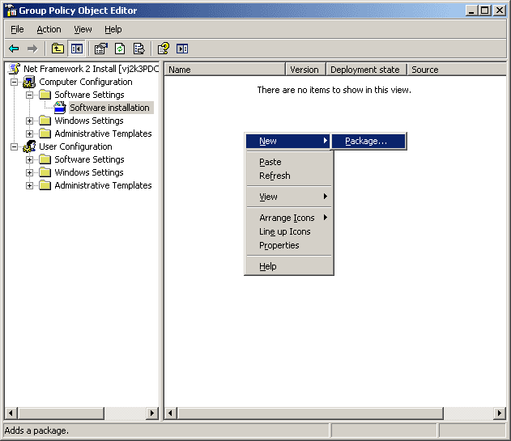Close the Group Policy Object Editor window
Screen dimensions: 511x441
tap(500, 11)
